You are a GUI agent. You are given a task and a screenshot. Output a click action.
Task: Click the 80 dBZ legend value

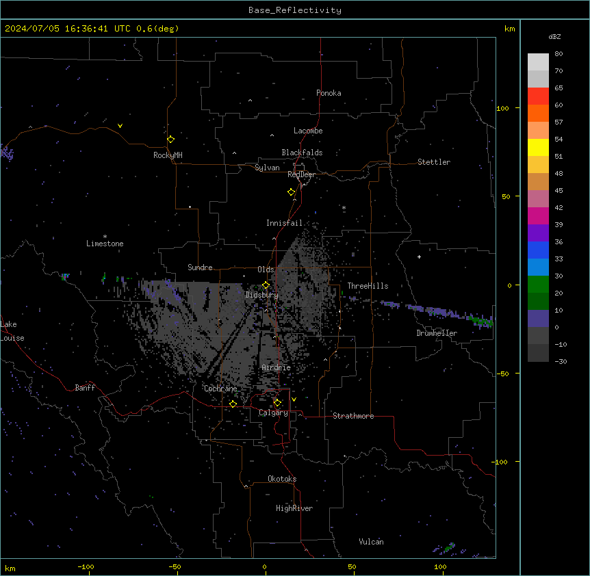(x=559, y=54)
